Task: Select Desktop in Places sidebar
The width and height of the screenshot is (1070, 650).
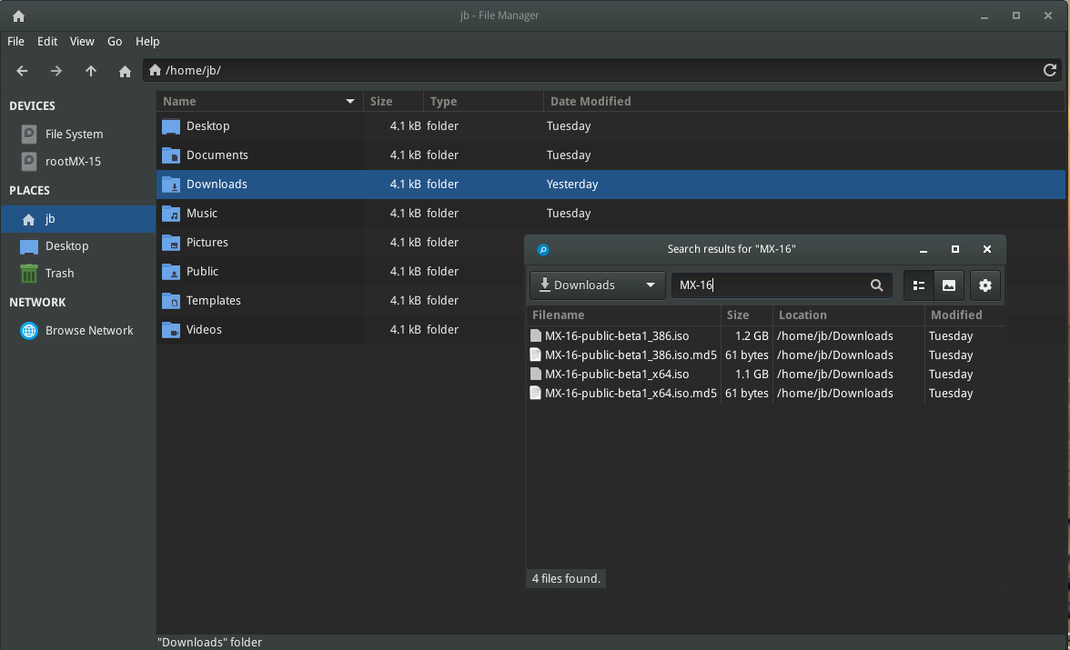Action: (x=78, y=246)
